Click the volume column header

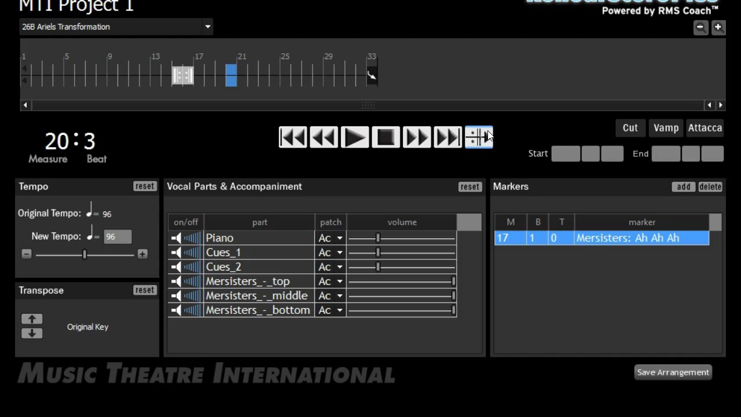(x=402, y=222)
